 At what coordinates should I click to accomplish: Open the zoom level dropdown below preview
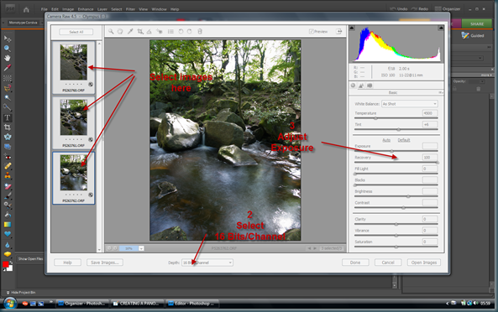pyautogui.click(x=141, y=248)
